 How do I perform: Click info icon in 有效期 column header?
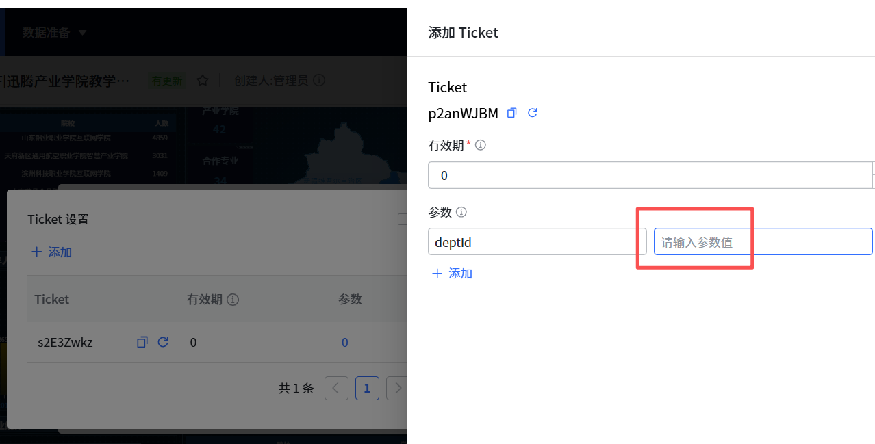(x=233, y=300)
